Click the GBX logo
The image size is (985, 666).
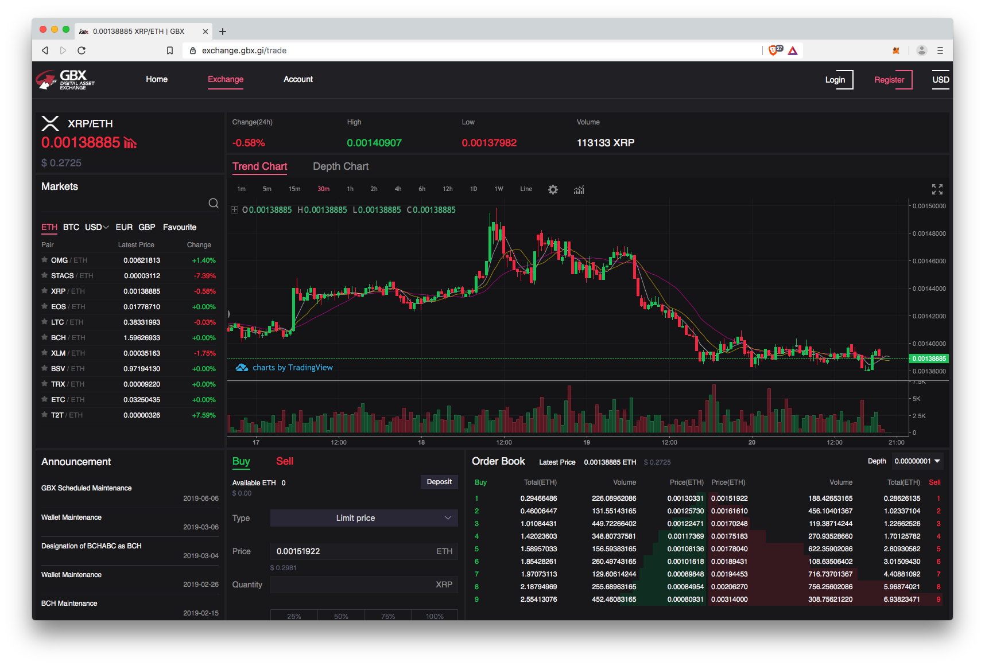[x=65, y=80]
